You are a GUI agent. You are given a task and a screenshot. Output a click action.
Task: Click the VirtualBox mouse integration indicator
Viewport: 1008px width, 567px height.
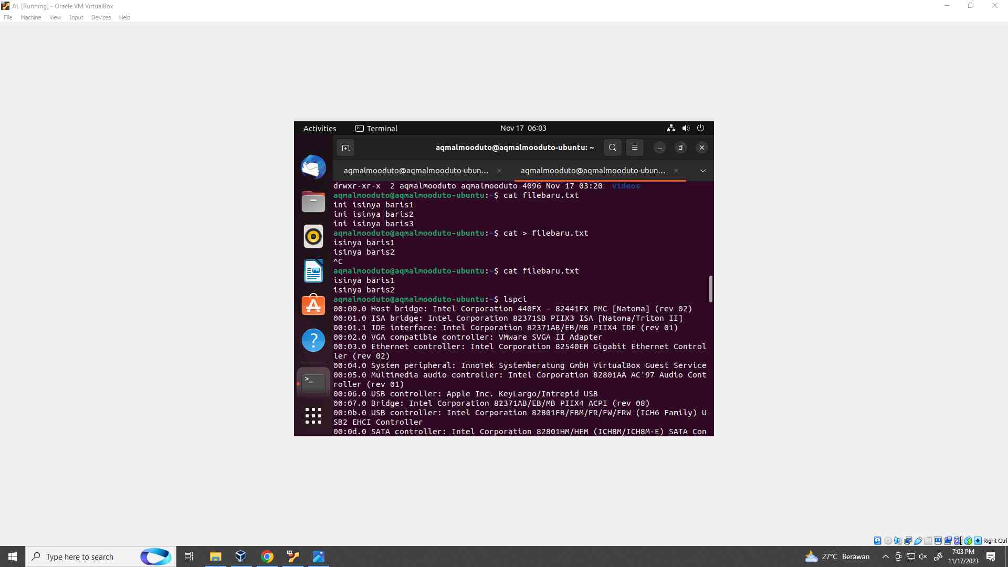pos(968,541)
